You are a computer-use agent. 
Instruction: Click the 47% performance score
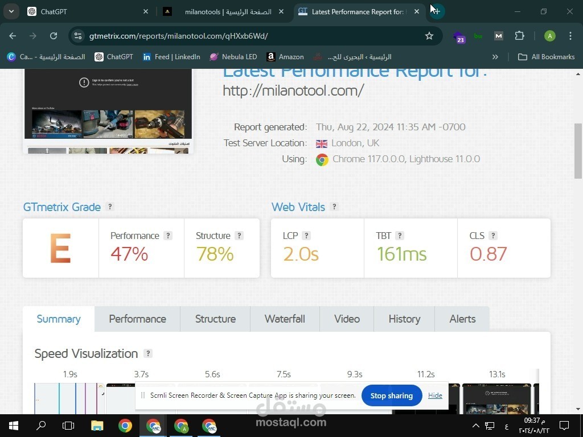coord(129,254)
